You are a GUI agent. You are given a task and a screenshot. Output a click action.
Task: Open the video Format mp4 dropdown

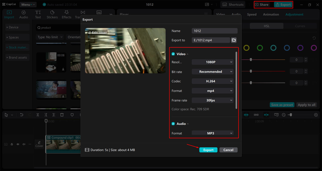click(x=213, y=91)
